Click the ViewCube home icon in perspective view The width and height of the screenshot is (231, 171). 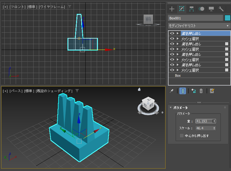(x=139, y=89)
